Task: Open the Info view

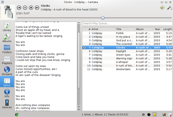Action: point(7,93)
